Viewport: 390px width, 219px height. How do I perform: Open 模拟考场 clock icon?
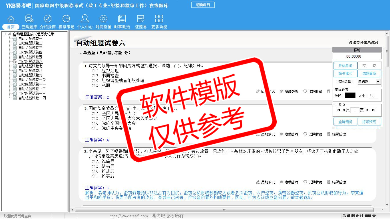coord(66,19)
